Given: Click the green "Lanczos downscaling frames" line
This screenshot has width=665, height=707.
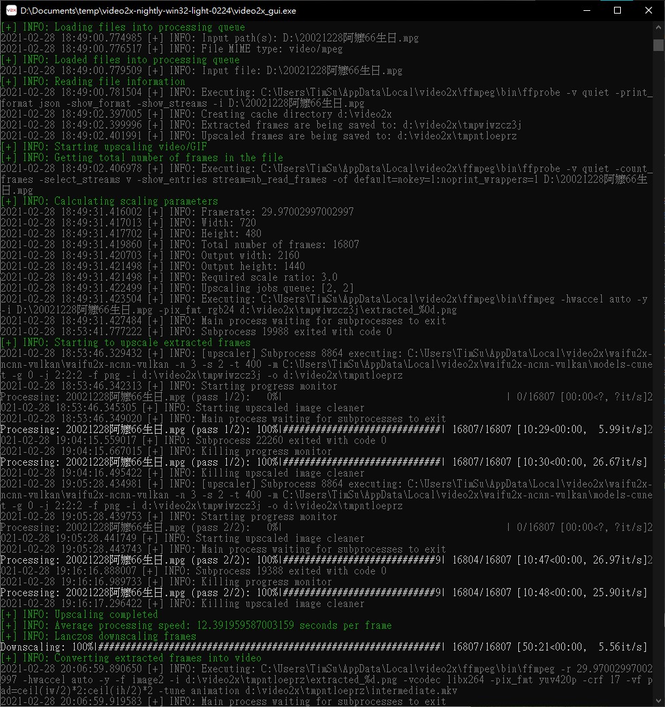Looking at the screenshot, I should click(98, 636).
